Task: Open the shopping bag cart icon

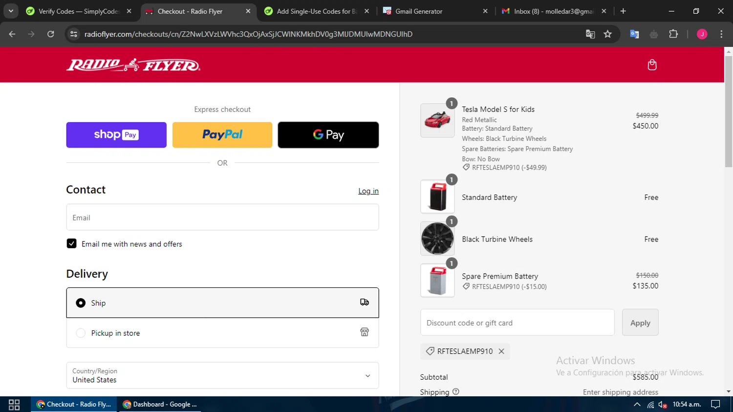Action: [652, 65]
